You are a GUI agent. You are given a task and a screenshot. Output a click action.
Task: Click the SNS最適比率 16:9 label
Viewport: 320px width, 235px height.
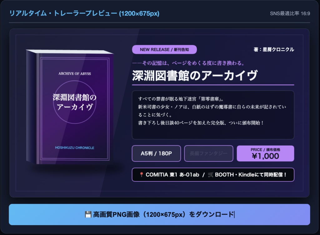[290, 13]
